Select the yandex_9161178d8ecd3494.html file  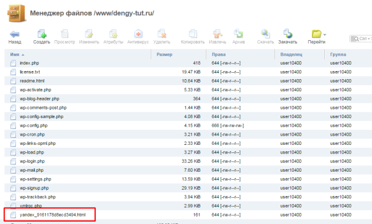tap(52, 215)
